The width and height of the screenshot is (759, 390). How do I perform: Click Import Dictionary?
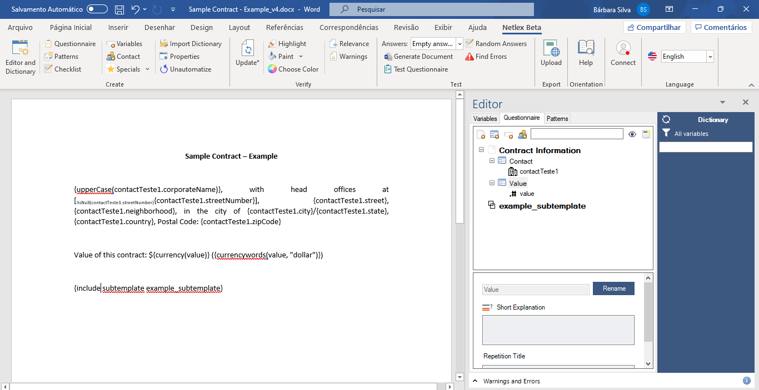[x=191, y=44]
